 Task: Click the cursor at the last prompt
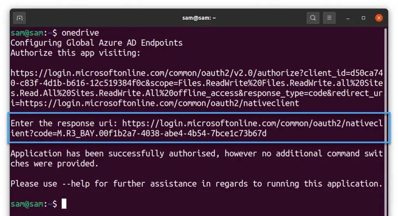(64, 204)
